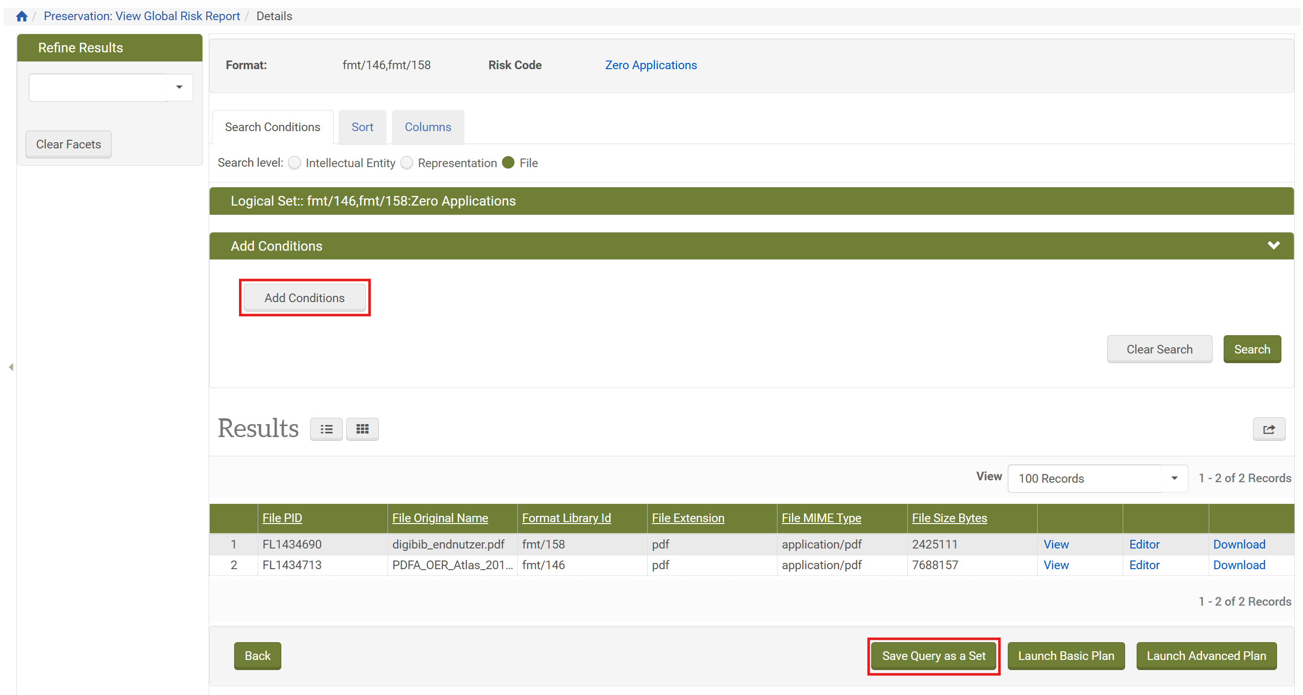Screen dimensions: 1303x695
Task: Sort by File Size Bytes column
Action: tap(949, 518)
